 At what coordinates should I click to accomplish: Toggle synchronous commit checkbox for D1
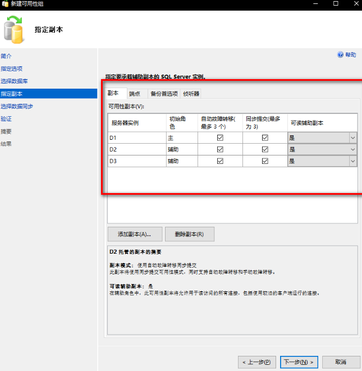pyautogui.click(x=265, y=138)
